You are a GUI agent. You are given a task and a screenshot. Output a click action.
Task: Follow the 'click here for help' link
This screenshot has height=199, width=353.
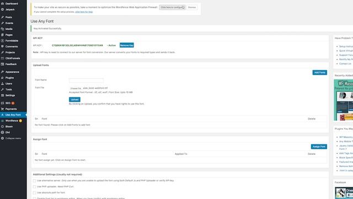[84, 12]
